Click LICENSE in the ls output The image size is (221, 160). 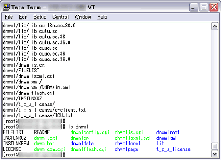pyautogui.click(x=12, y=149)
